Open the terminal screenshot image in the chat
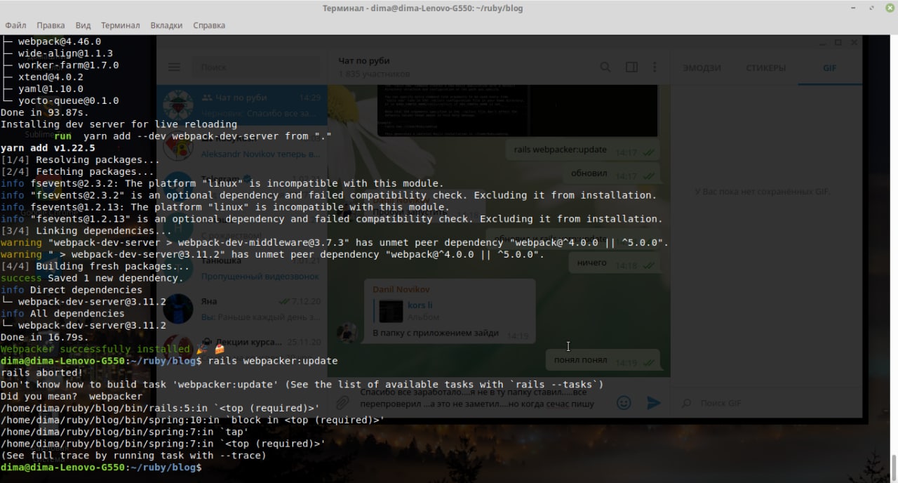 click(518, 110)
